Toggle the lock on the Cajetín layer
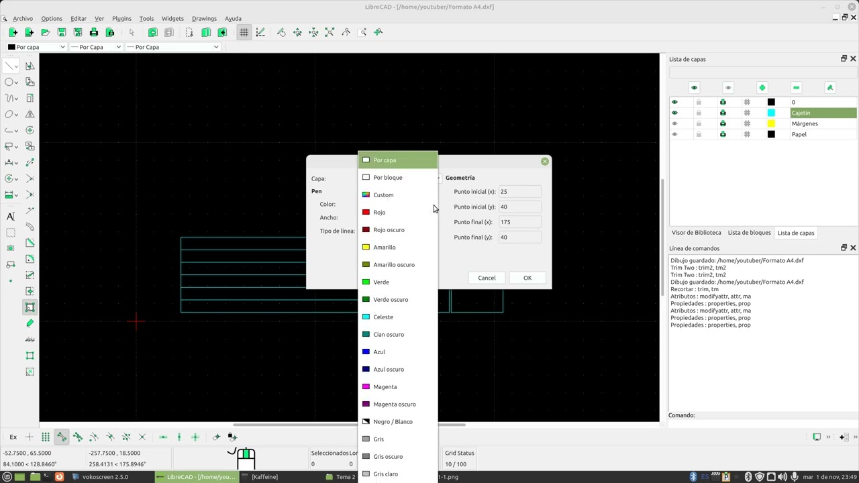Image resolution: width=859 pixels, height=483 pixels. tap(699, 113)
